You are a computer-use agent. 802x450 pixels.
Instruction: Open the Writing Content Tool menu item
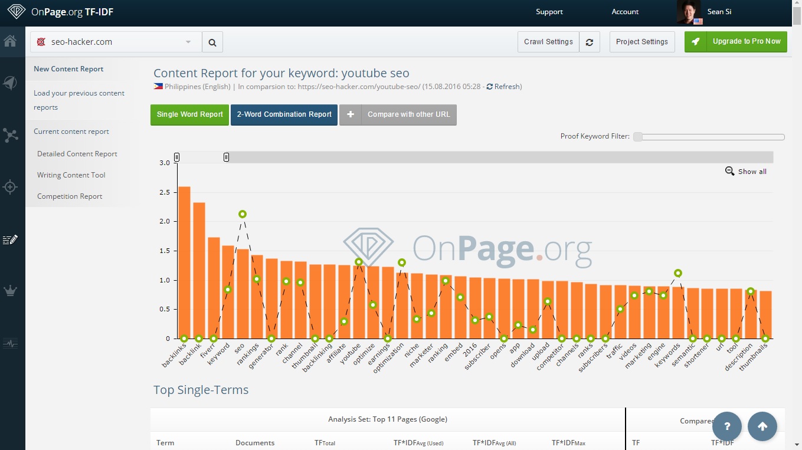(x=71, y=175)
